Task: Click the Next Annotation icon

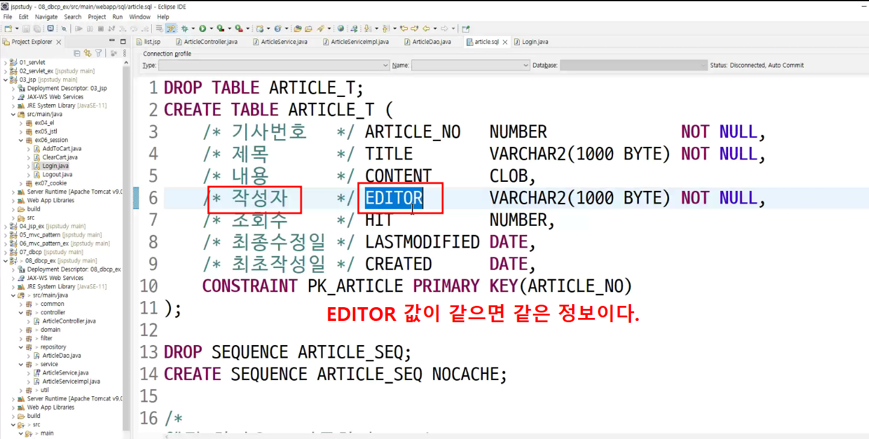Action: [x=367, y=28]
